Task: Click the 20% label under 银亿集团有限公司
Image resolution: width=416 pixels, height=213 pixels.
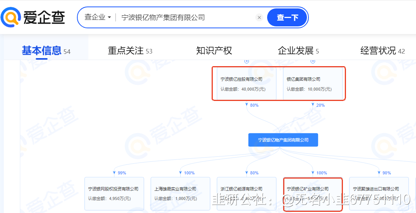Action: tap(320, 105)
